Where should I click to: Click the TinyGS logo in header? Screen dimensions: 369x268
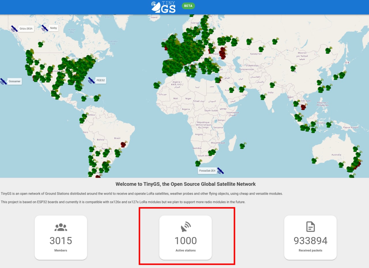163,7
